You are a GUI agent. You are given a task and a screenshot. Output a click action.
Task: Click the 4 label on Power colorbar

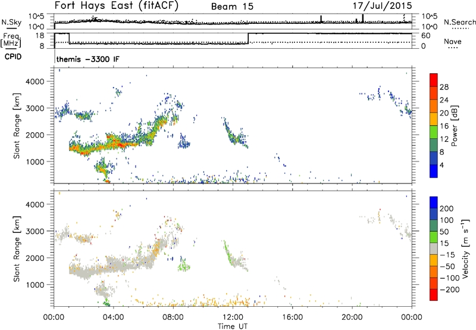click(x=442, y=165)
